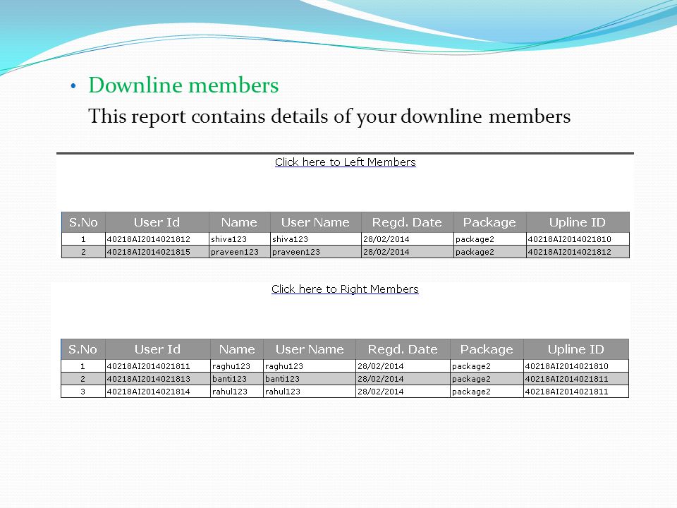The image size is (677, 508).
Task: Click User Name header in Left Members table
Action: point(315,222)
